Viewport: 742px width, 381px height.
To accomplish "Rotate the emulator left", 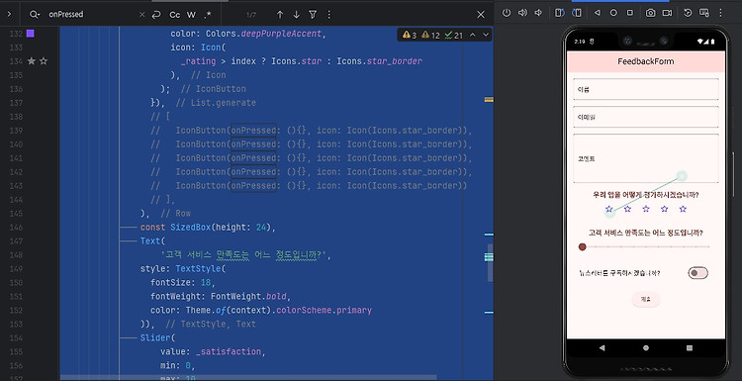I will click(560, 13).
